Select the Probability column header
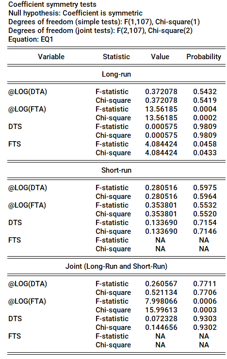 (x=204, y=57)
